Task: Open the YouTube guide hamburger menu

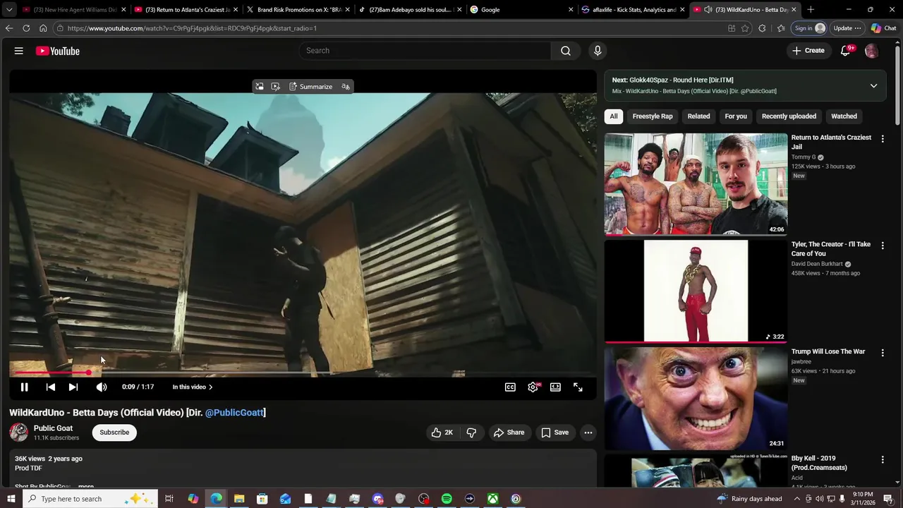Action: (x=19, y=51)
